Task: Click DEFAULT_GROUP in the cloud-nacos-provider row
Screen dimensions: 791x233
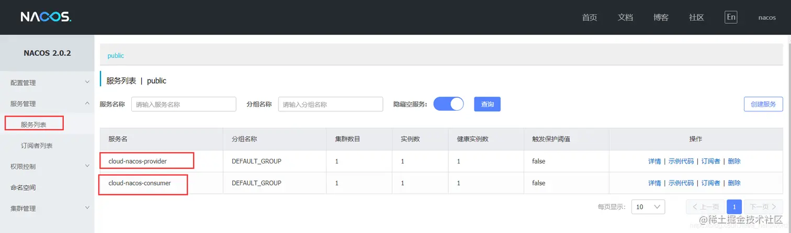Action: (256, 161)
